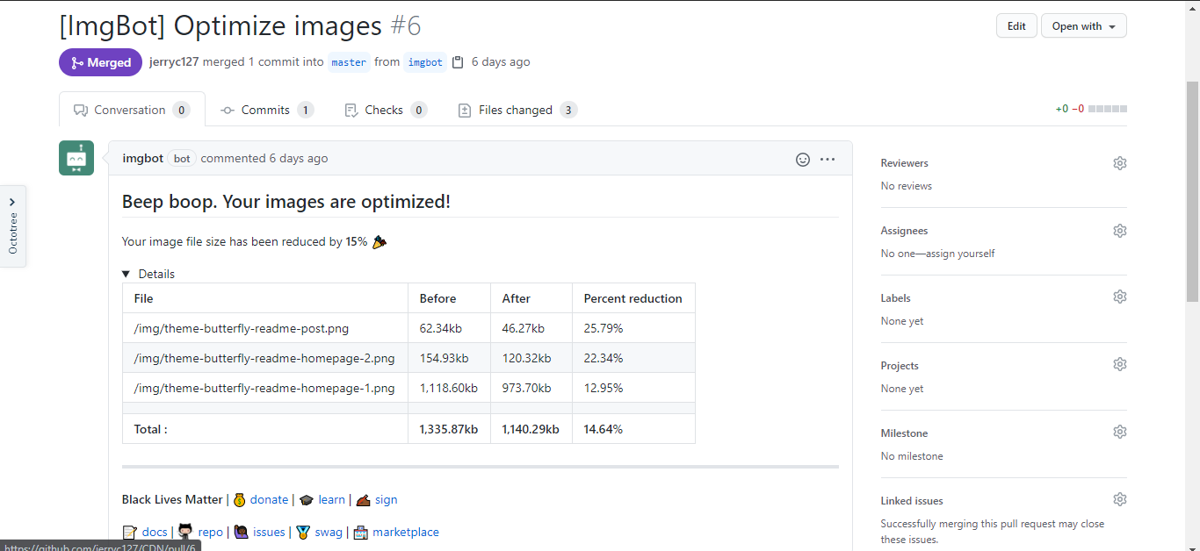Open the Linked issues gear settings
This screenshot has height=551, width=1200.
(x=1119, y=499)
